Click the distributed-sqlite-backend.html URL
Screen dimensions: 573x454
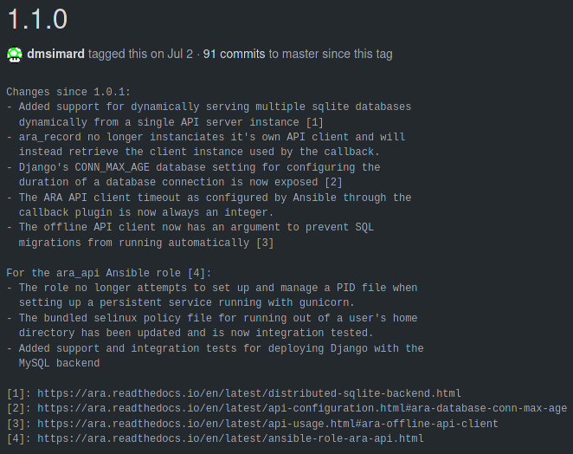pos(249,393)
